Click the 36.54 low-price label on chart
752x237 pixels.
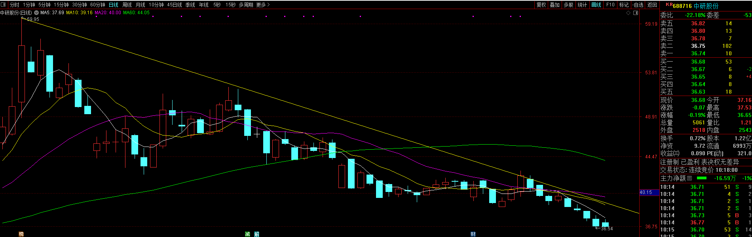(x=607, y=229)
